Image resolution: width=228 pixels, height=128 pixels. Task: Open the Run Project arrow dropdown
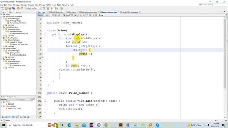tap(54, 8)
